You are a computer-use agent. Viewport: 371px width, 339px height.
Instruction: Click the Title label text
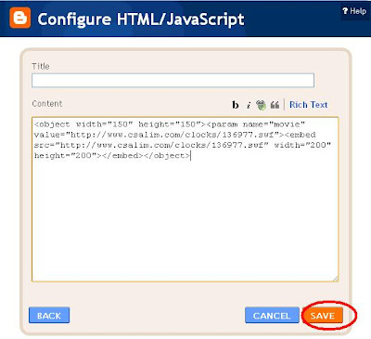coord(41,66)
